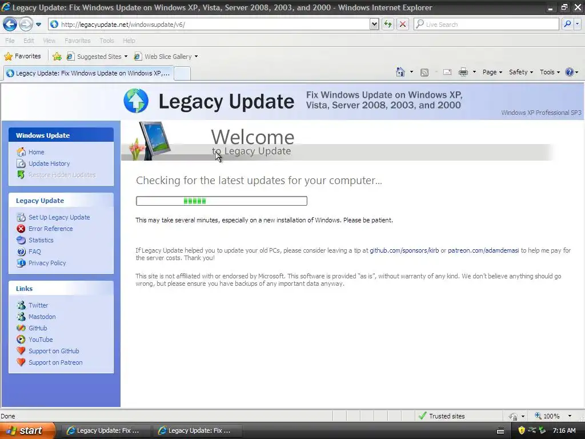The image size is (585, 439).
Task: Open Statistics link
Action: click(x=41, y=240)
